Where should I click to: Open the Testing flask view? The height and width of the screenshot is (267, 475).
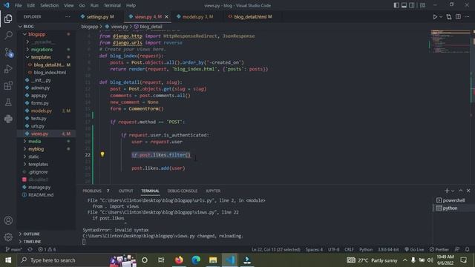click(x=8, y=102)
